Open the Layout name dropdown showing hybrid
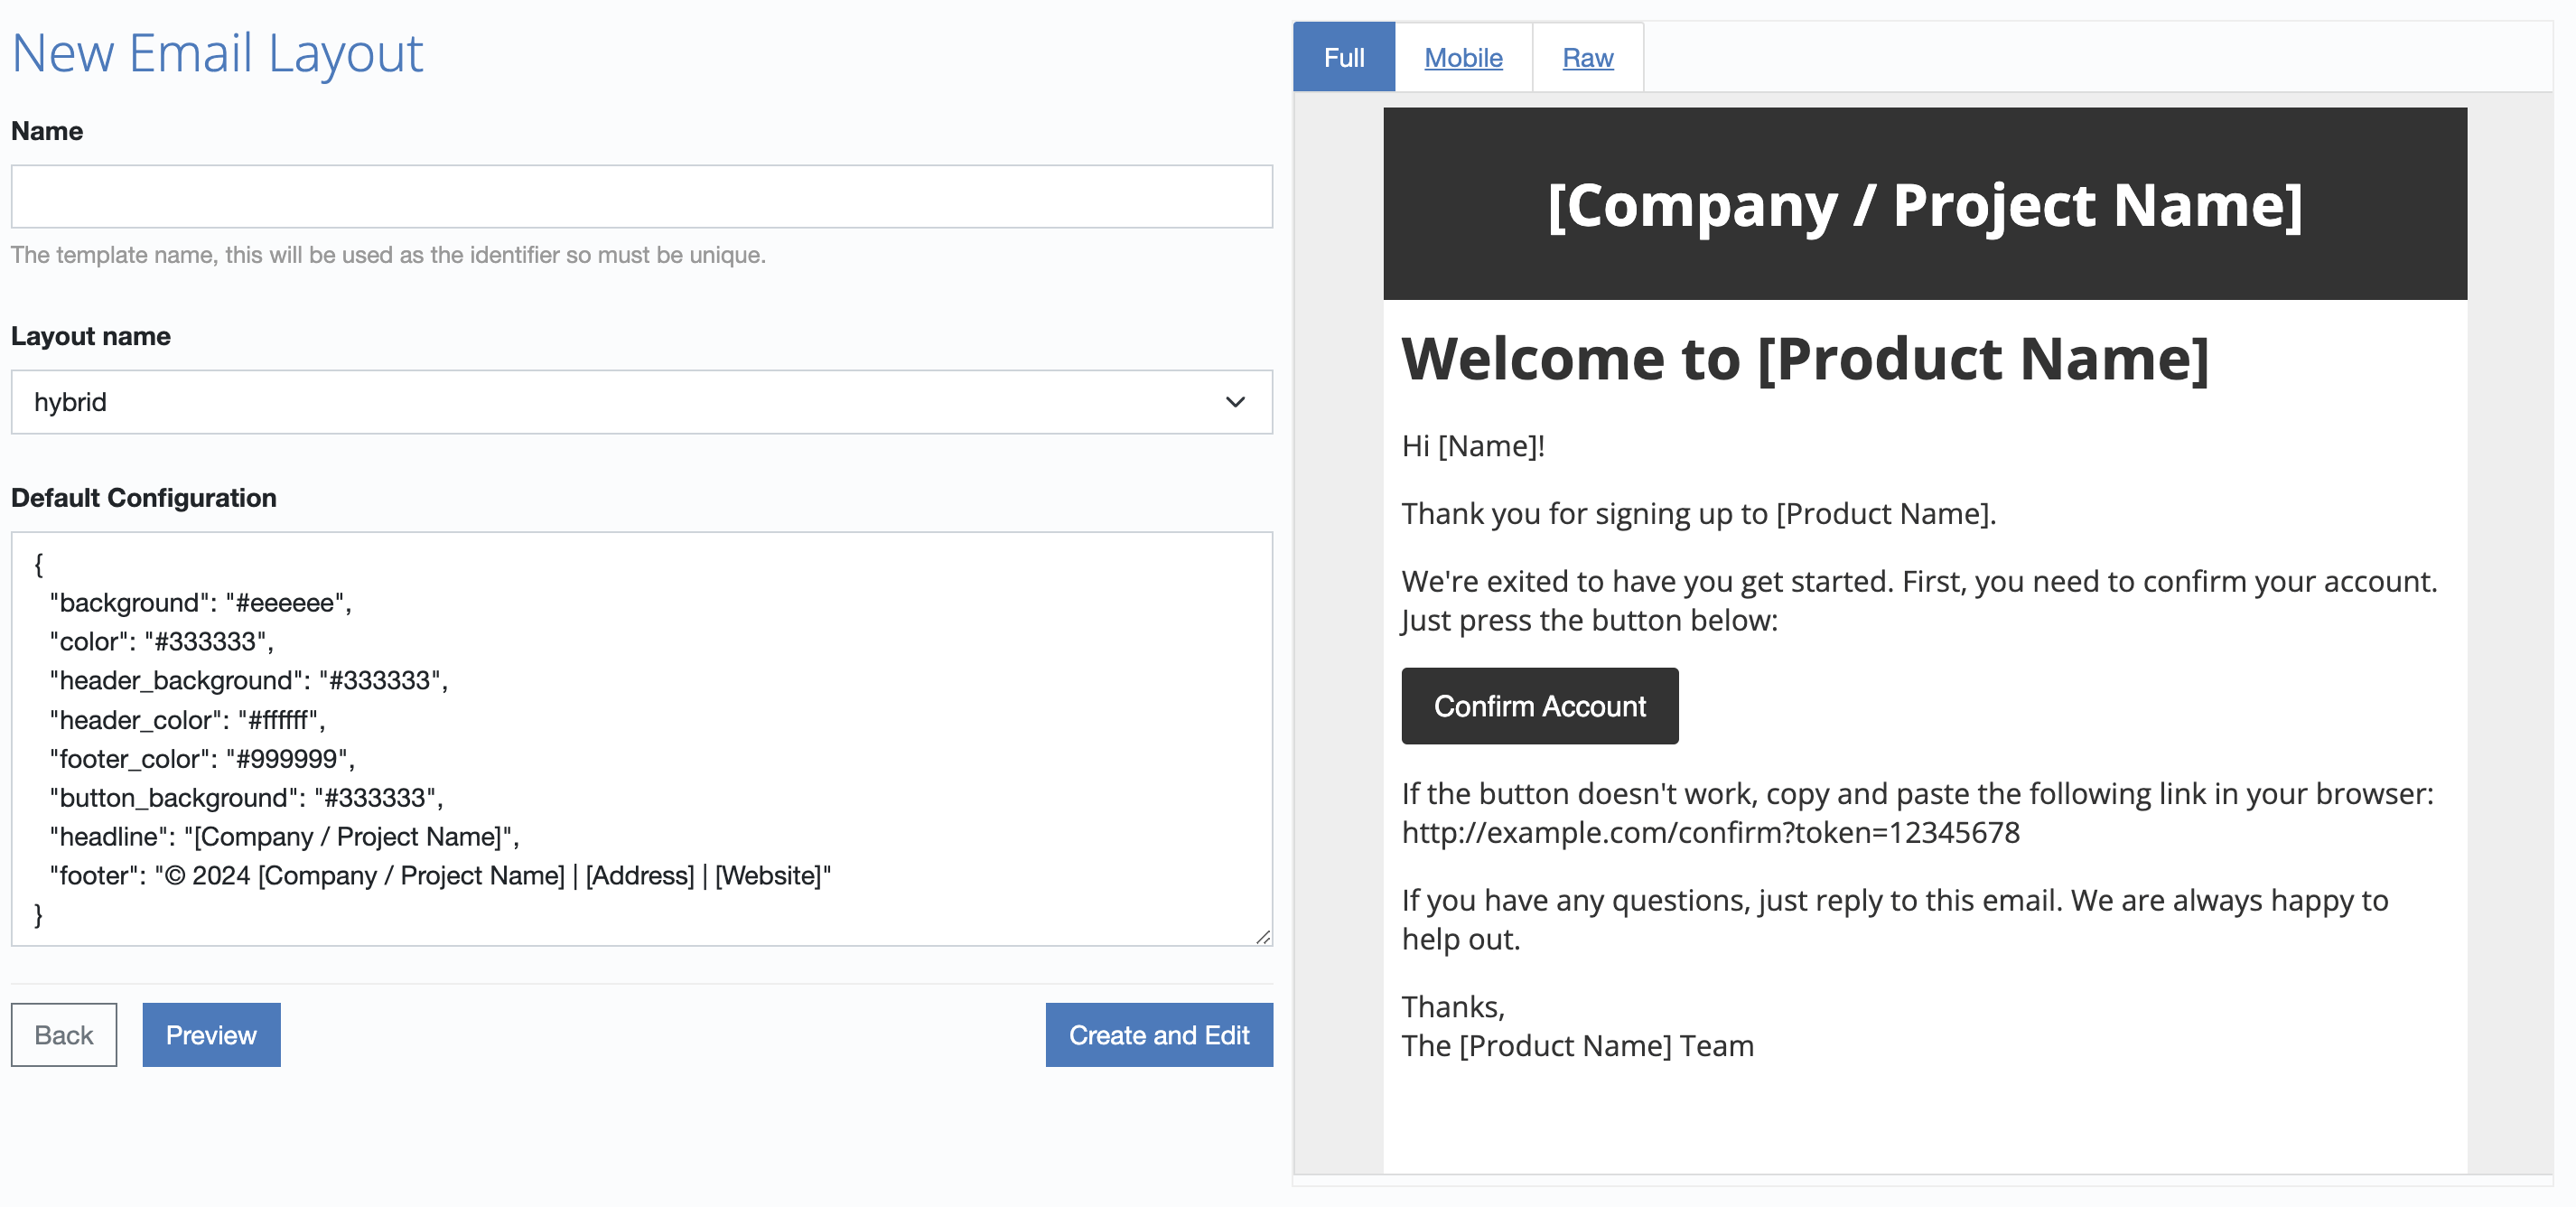Viewport: 2576px width, 1207px height. (641, 402)
